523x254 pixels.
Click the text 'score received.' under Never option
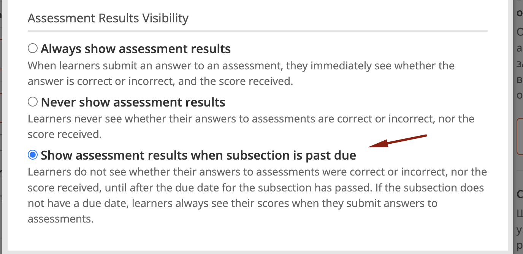65,135
